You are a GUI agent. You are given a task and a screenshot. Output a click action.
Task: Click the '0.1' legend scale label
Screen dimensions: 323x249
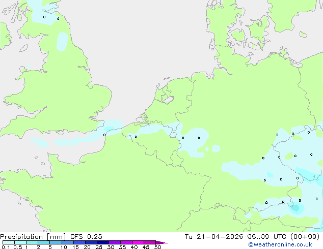pyautogui.click(x=6, y=247)
